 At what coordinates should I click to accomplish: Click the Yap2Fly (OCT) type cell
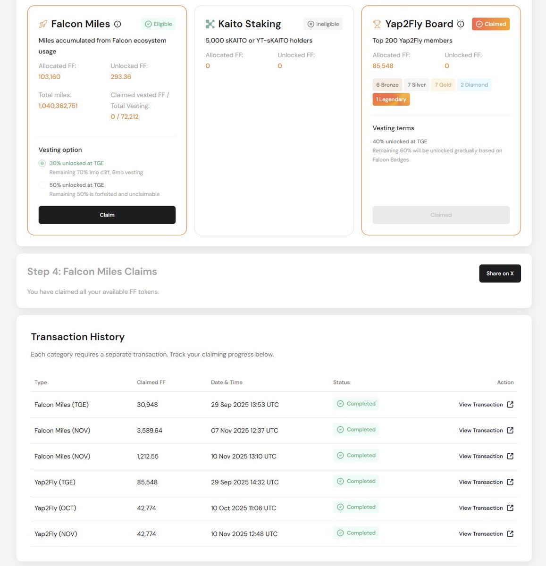pos(55,508)
